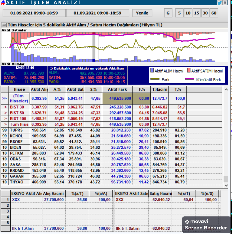Click the table scrollbar down arrow
Image resolution: width=232 pixels, height=234 pixels.
click(x=226, y=186)
